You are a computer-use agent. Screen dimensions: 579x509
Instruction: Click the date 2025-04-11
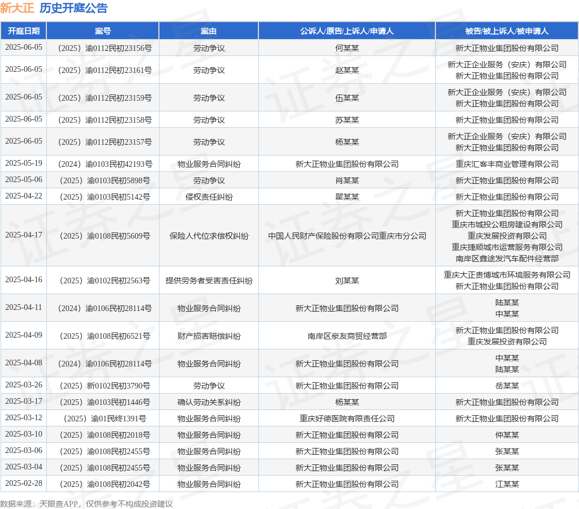tap(24, 307)
